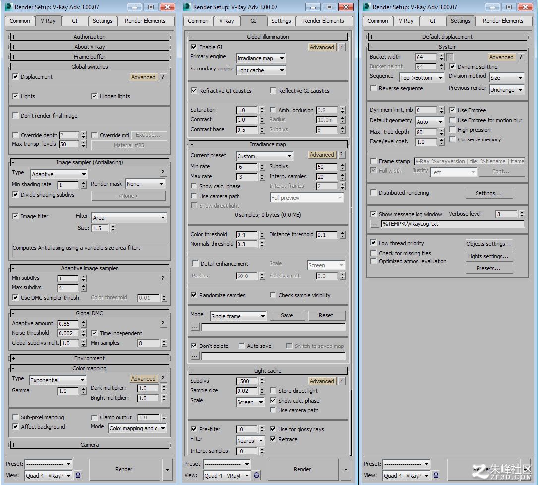538x485 pixels.
Task: Increase Max subdivs spinner arrows
Action: pyautogui.click(x=84, y=288)
